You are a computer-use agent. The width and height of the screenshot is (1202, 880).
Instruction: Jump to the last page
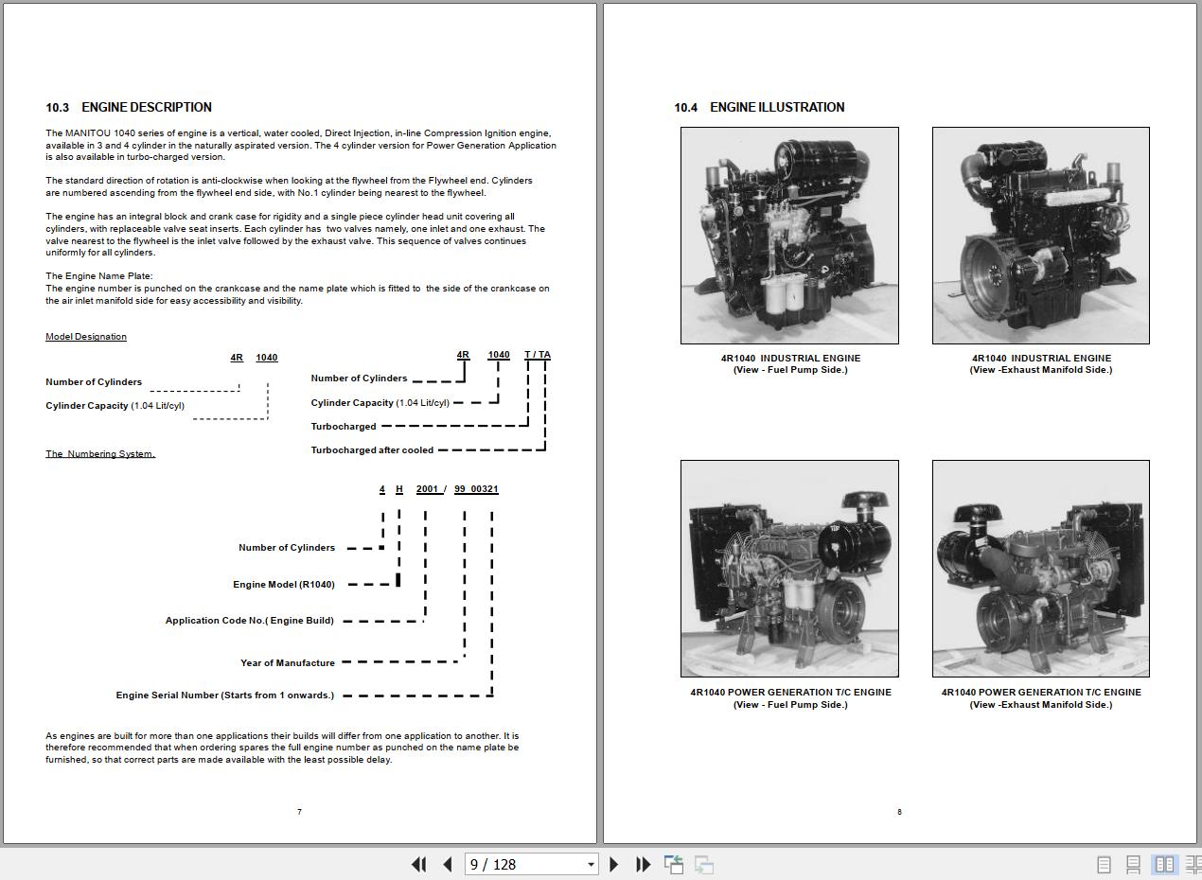point(644,864)
